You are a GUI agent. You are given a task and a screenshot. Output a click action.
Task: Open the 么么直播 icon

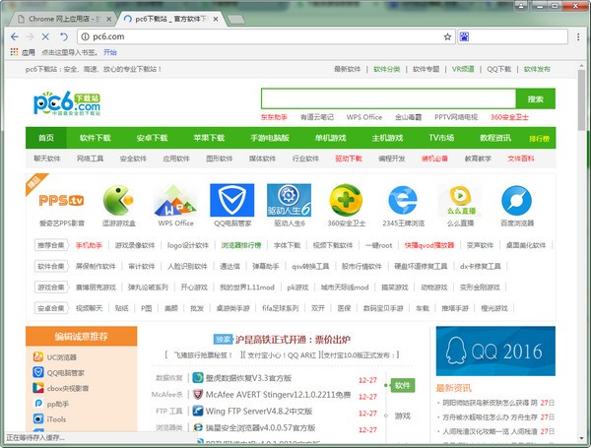[460, 200]
